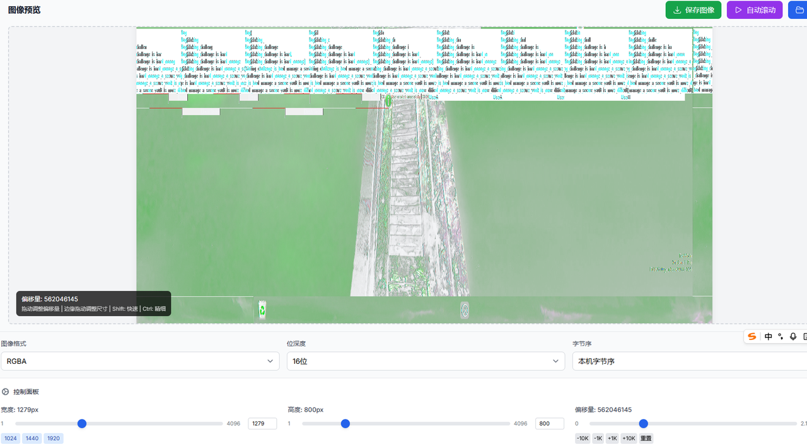Start auto-scroll with the purple 自动滚动 button
Viewport: 807px width, 447px height.
(x=754, y=10)
